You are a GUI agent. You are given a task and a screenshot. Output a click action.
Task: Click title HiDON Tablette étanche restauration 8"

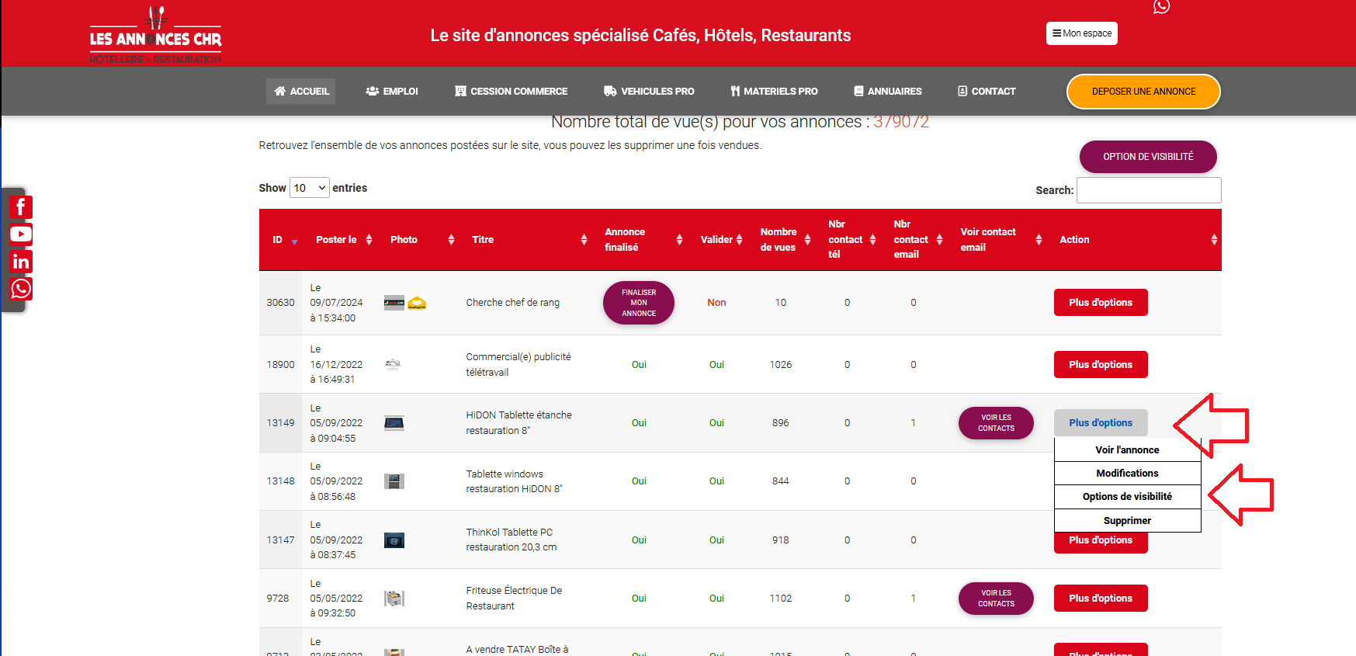pyautogui.click(x=518, y=423)
